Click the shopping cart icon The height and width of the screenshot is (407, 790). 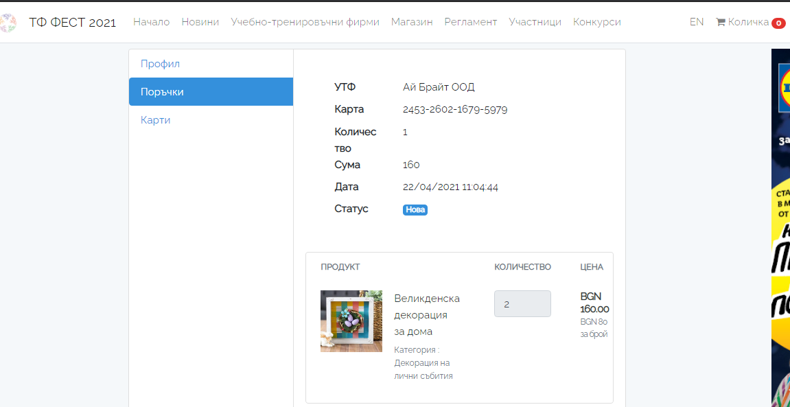coord(721,22)
